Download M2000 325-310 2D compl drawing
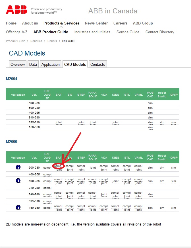Screen dimensions: 191x248 click(x=47, y=201)
